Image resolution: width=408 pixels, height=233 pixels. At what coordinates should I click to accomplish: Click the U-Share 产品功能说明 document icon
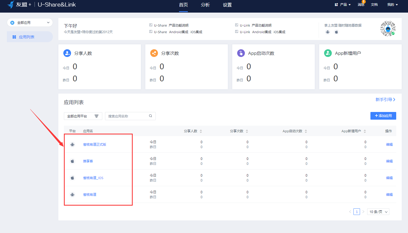[151, 25]
